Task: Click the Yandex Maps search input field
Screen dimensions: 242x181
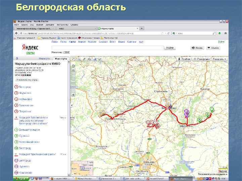Action: [108, 48]
